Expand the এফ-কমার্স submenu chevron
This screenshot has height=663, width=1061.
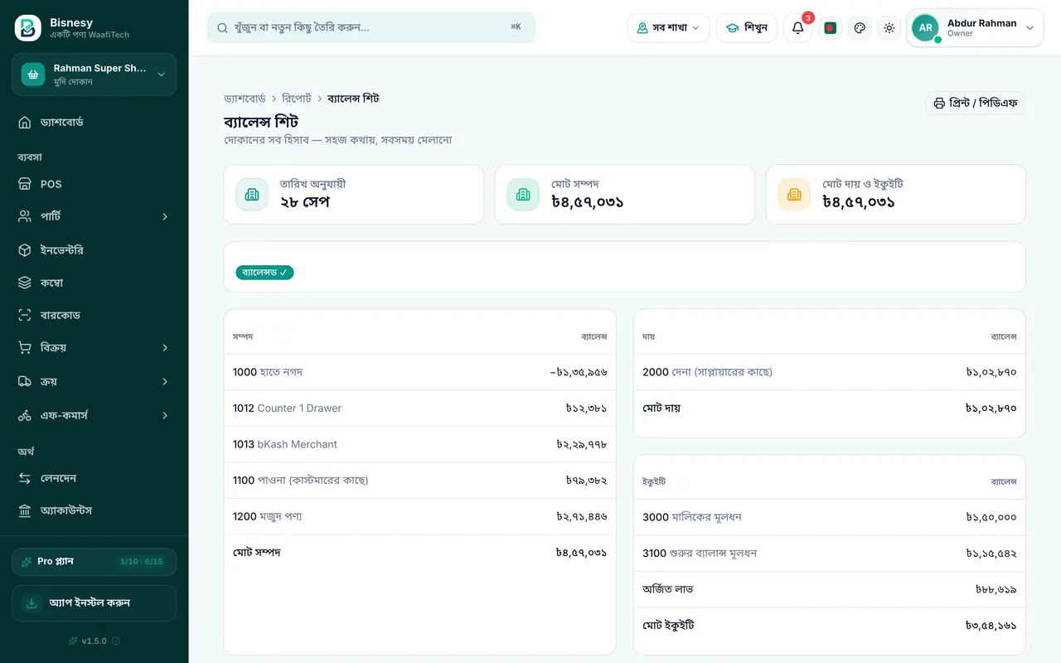165,415
